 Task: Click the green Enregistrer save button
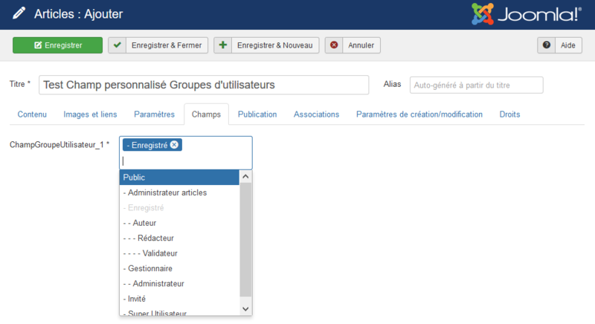[57, 45]
